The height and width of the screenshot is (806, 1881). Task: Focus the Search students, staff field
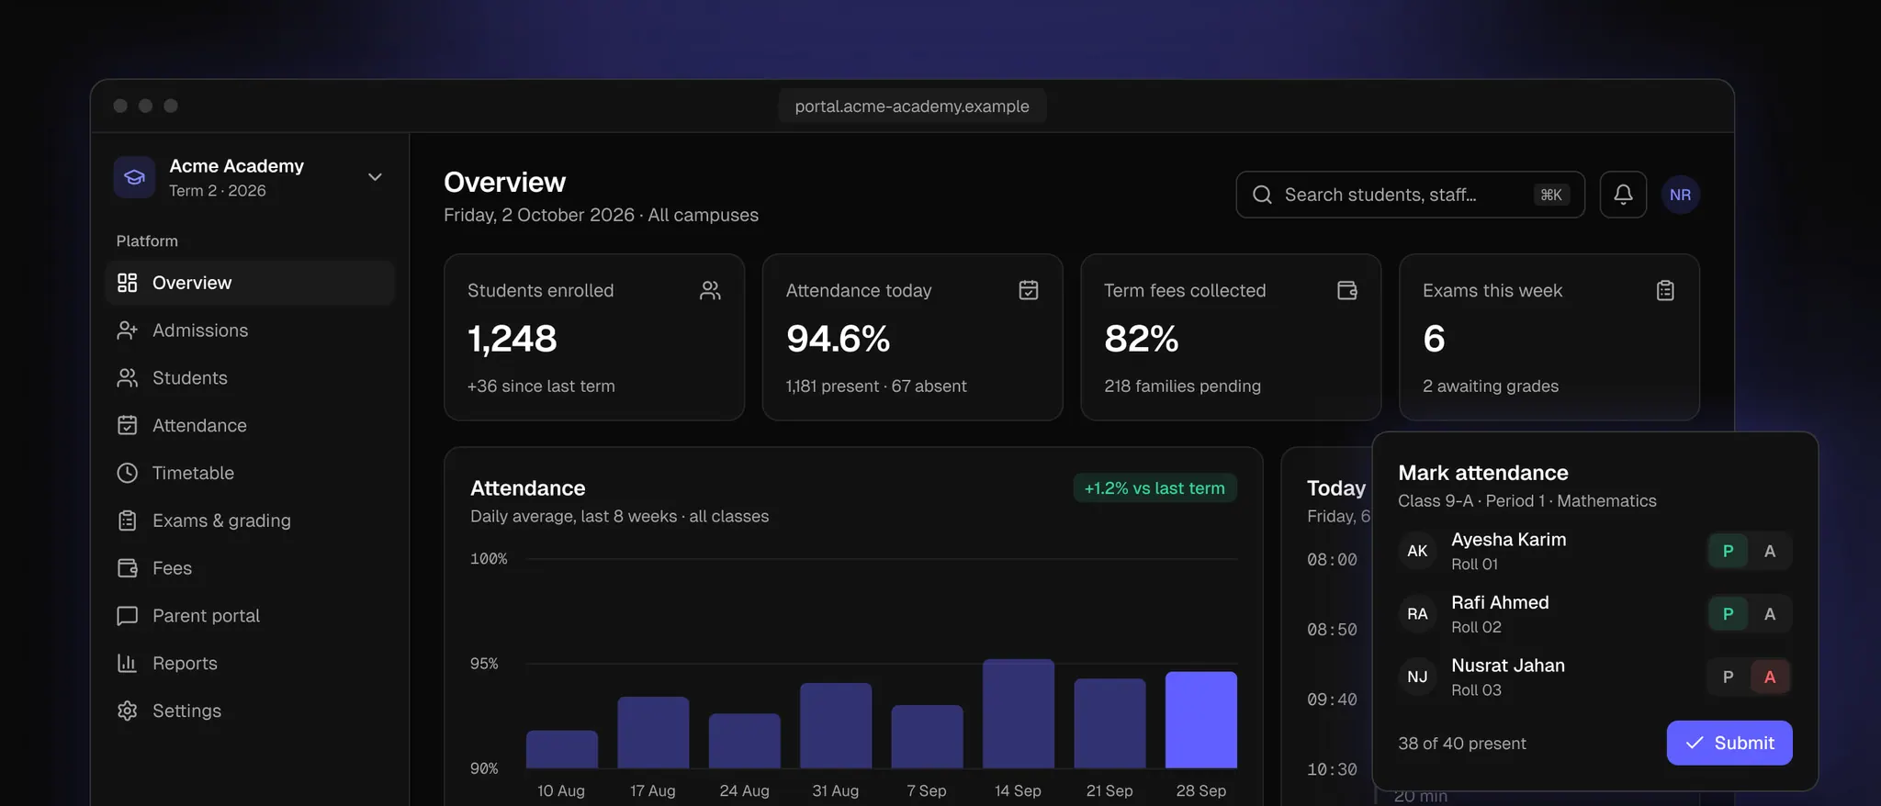pos(1410,195)
